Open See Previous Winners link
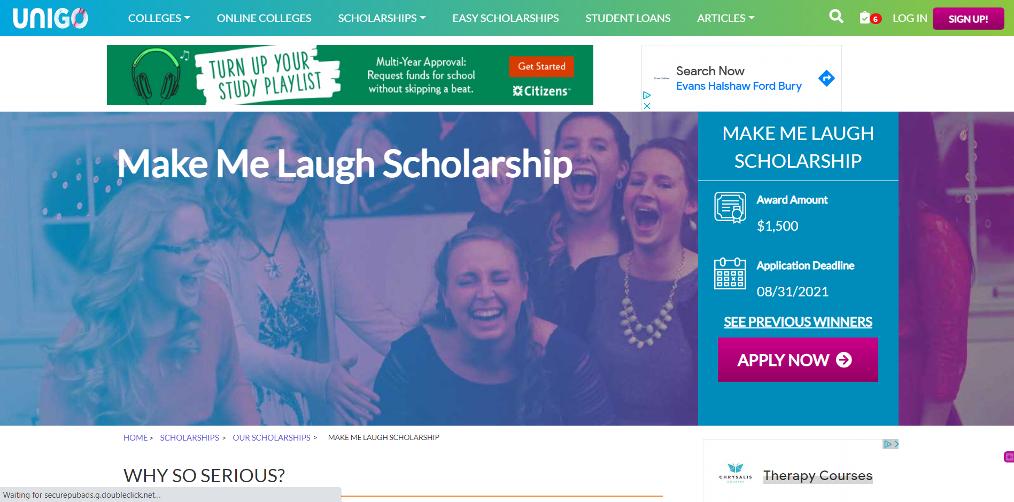The image size is (1014, 502). pos(798,322)
